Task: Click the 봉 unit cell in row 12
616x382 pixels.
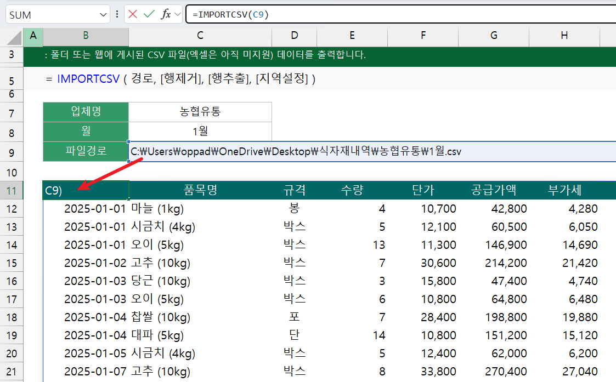Action: 294,208
